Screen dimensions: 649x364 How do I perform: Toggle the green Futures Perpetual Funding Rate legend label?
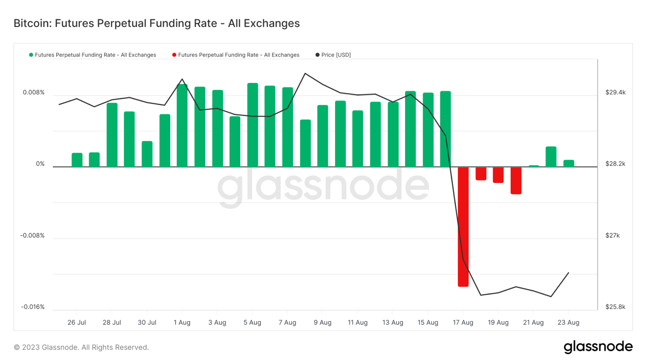(x=95, y=55)
